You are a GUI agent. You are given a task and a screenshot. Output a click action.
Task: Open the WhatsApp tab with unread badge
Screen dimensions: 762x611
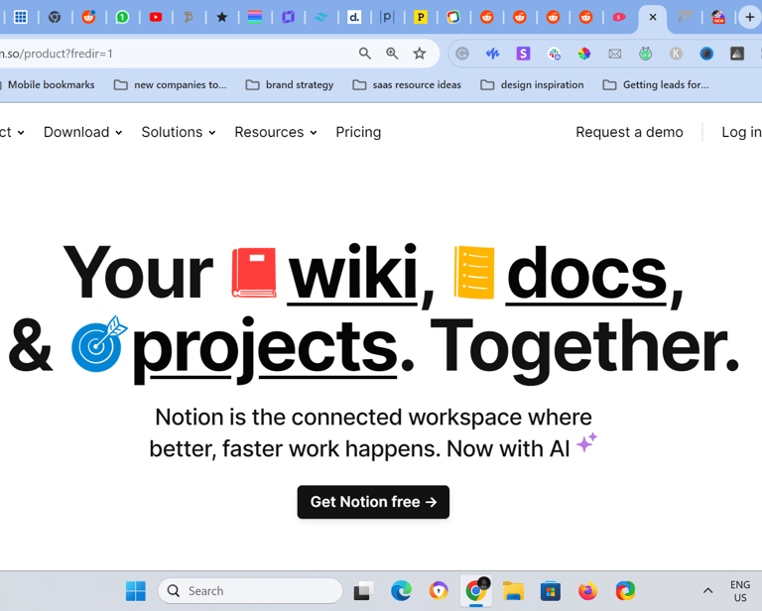122,17
